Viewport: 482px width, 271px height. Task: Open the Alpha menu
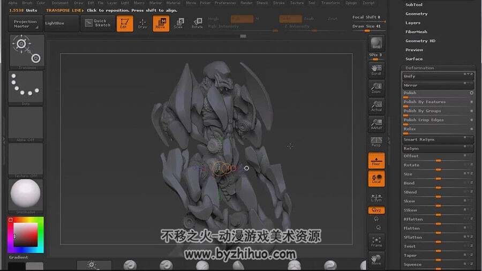pos(13,3)
